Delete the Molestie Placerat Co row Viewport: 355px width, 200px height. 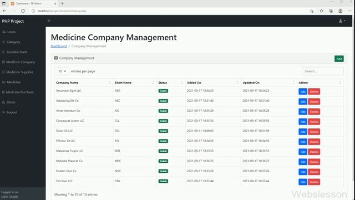pos(314,162)
